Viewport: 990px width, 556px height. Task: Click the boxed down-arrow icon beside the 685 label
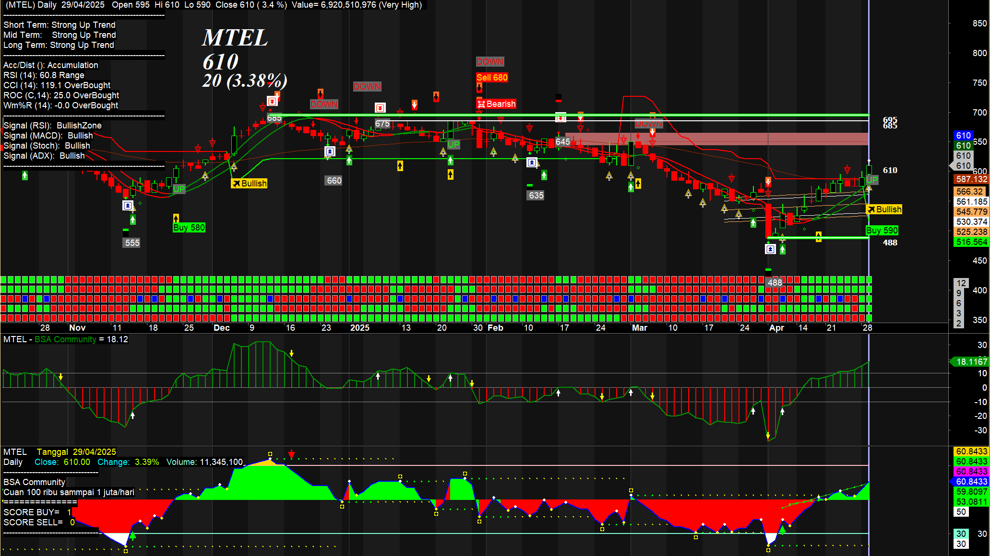click(273, 102)
